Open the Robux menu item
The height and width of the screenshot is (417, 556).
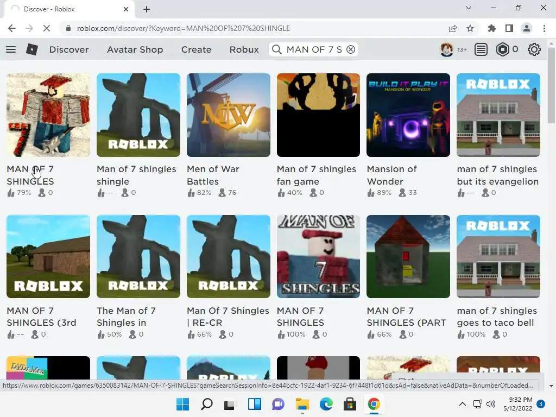pos(244,49)
